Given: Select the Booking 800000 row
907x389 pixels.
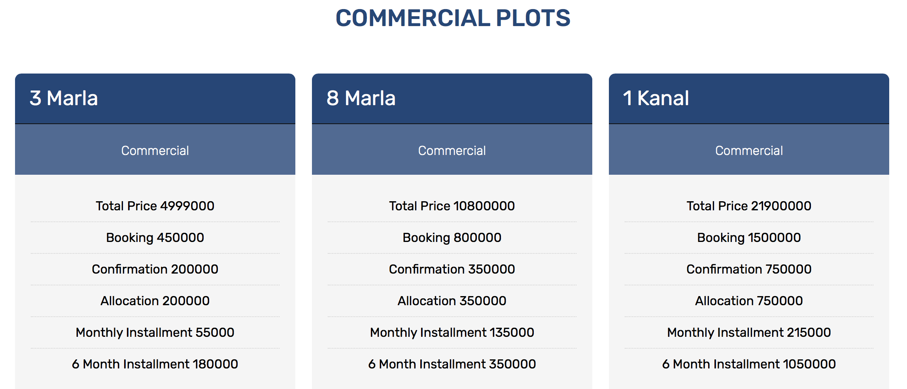Looking at the screenshot, I should click(452, 238).
